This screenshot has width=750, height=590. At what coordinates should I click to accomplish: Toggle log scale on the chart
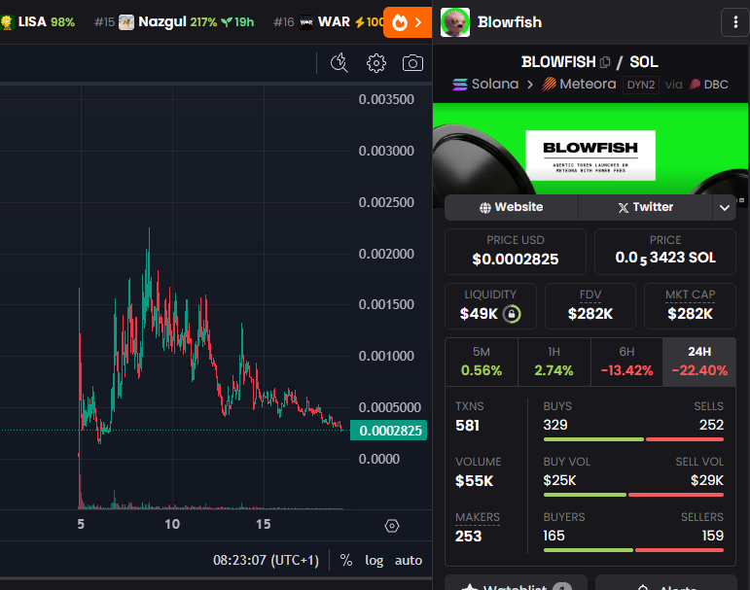375,561
